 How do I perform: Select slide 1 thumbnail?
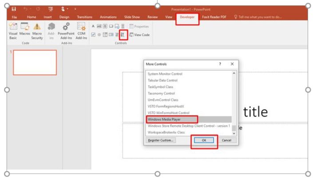tap(35, 62)
